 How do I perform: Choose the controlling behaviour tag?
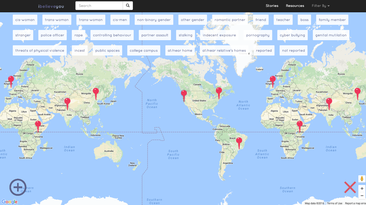pos(112,35)
